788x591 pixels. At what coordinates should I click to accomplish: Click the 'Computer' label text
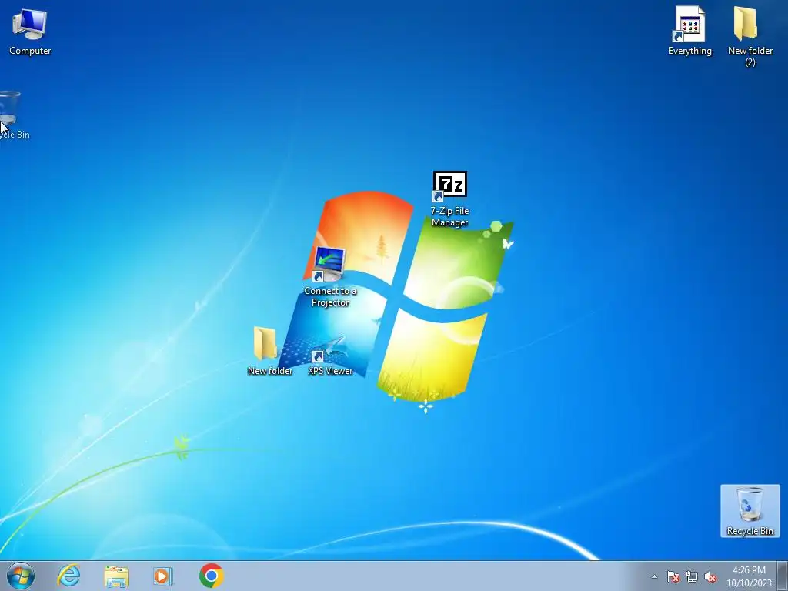point(30,51)
